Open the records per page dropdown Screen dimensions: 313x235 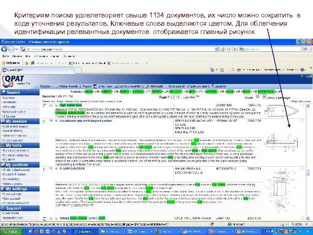coord(264,97)
